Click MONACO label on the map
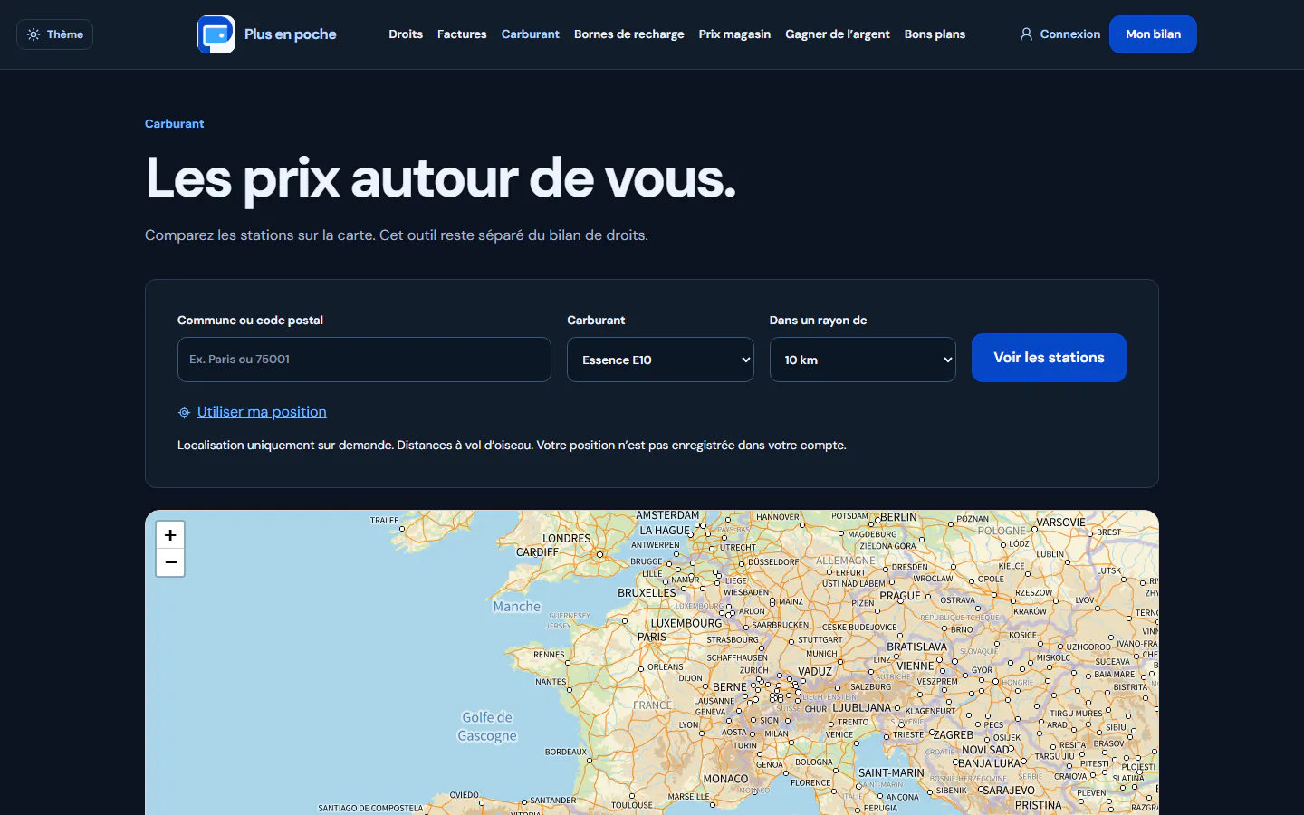The height and width of the screenshot is (815, 1304). point(725,779)
